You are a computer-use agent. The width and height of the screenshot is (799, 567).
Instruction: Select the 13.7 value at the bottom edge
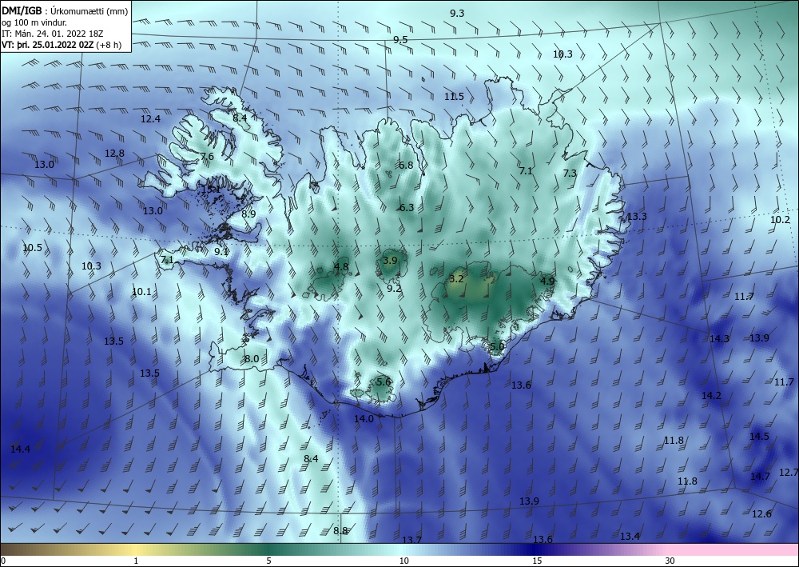[x=411, y=540]
